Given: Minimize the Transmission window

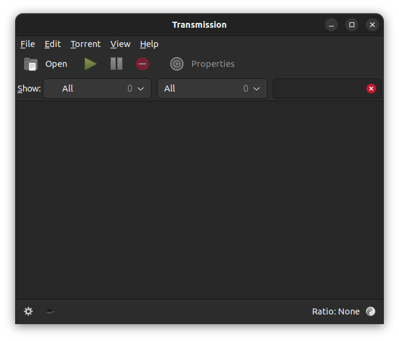Looking at the screenshot, I should [331, 25].
